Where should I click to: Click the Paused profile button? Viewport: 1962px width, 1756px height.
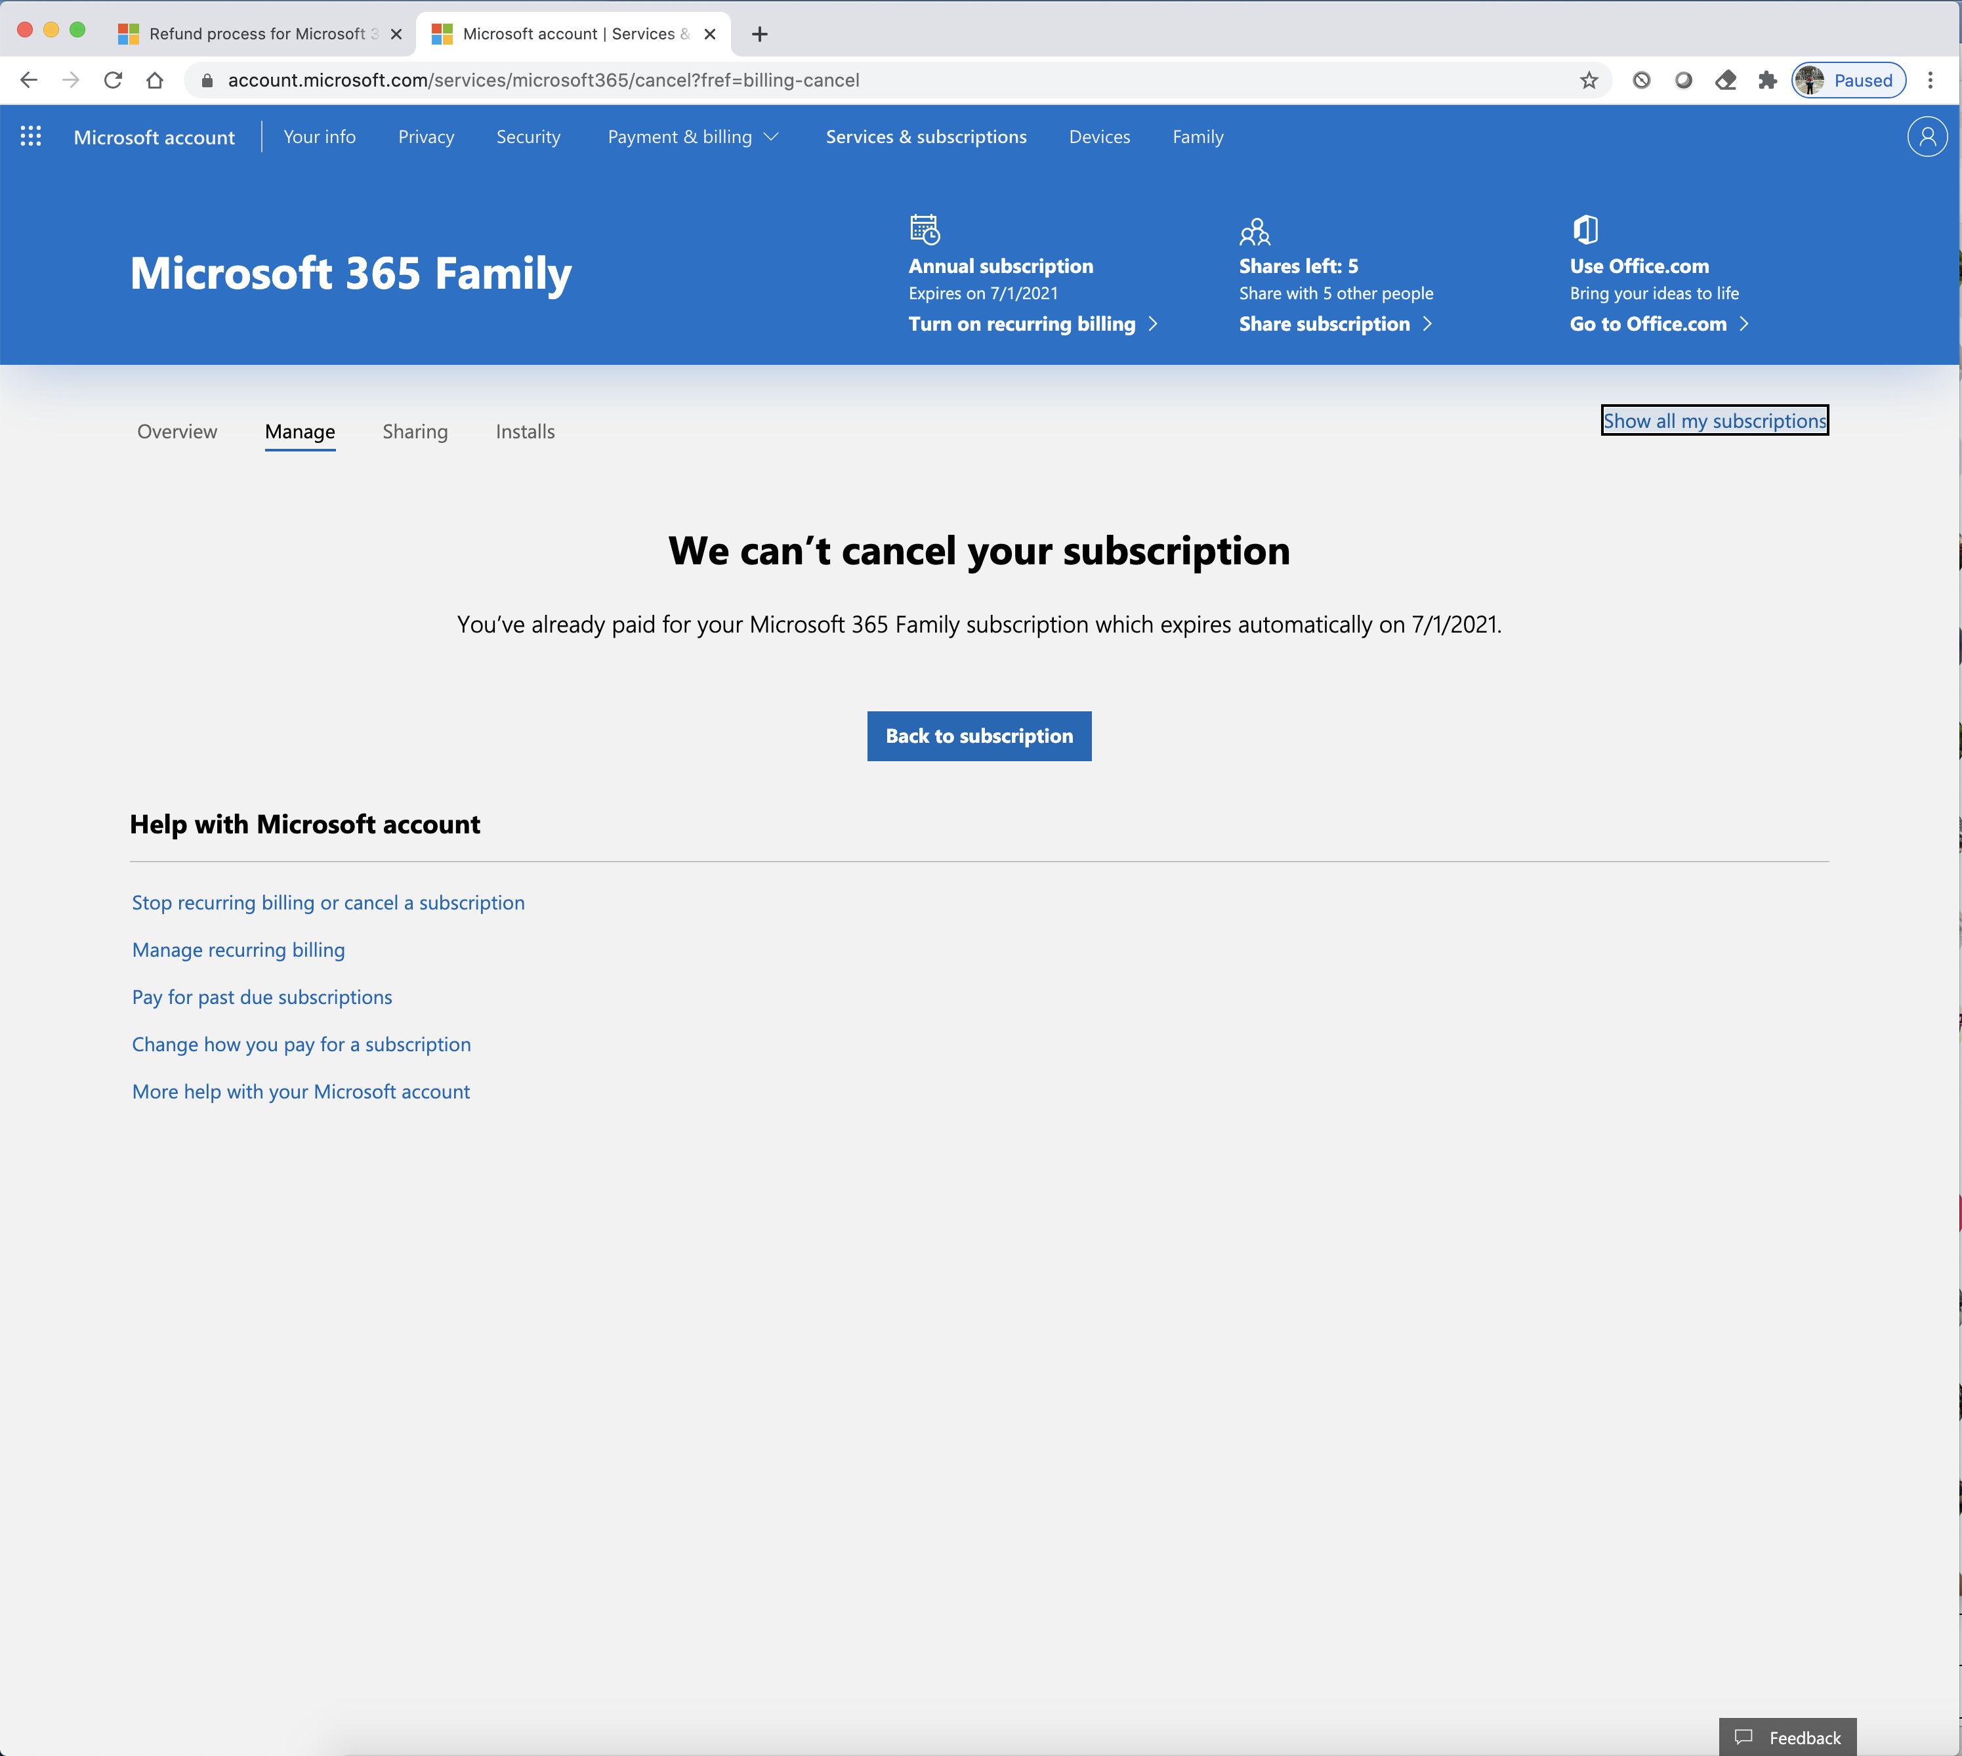click(x=1848, y=80)
